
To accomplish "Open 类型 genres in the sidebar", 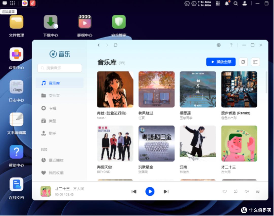I will (60, 121).
